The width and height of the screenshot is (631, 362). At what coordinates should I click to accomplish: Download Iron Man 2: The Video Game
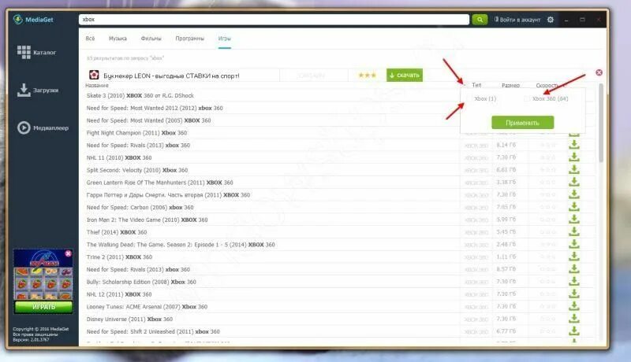574,219
